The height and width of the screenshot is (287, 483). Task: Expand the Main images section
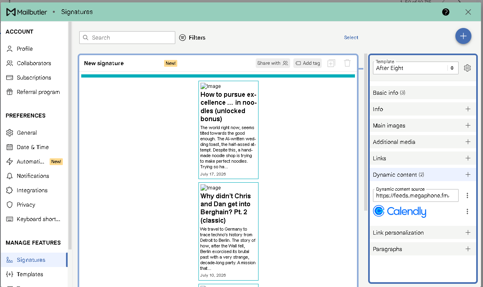(x=423, y=126)
